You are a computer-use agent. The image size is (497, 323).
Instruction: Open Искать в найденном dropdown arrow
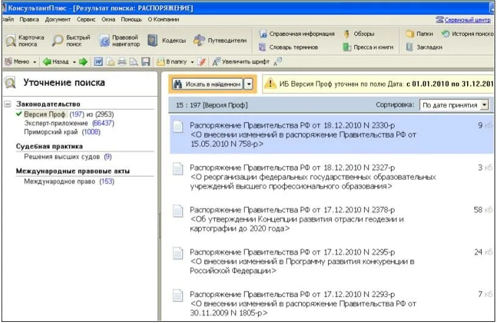[249, 84]
